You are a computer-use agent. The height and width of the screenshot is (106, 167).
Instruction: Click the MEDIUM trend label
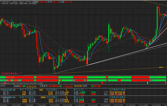[78, 86]
